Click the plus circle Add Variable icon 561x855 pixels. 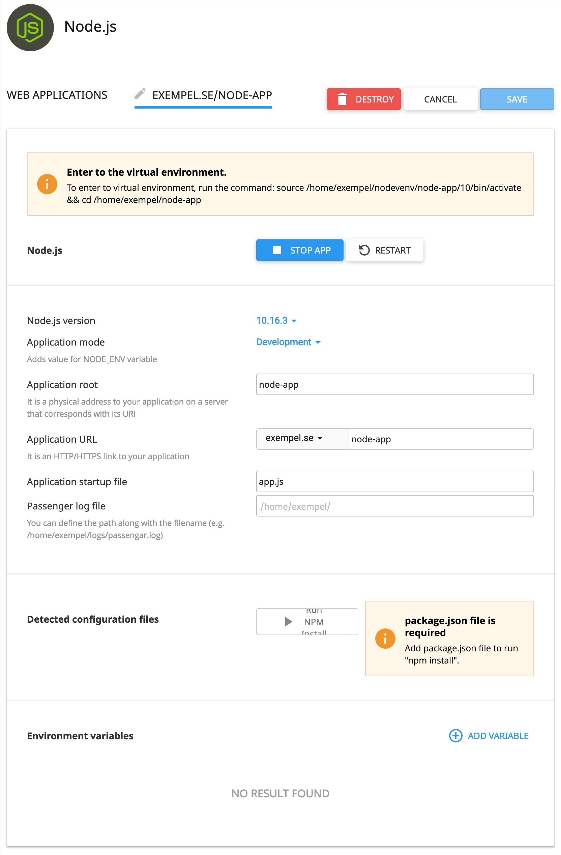455,735
